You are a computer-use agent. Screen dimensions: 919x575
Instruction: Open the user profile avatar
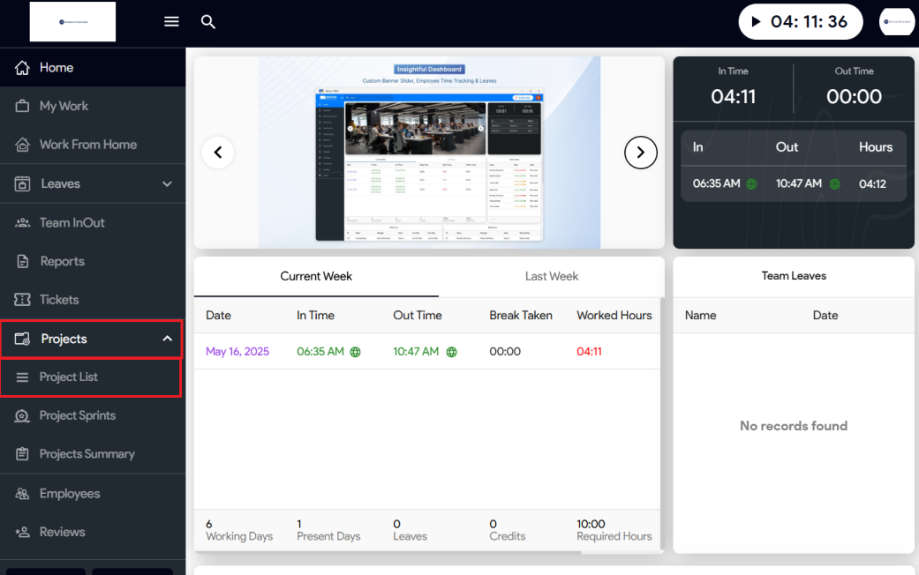pyautogui.click(x=897, y=22)
